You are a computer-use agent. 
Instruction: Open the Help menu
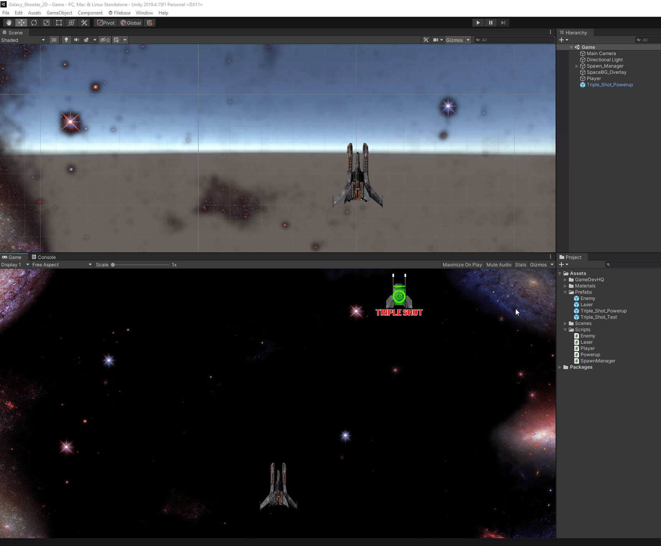tap(163, 13)
